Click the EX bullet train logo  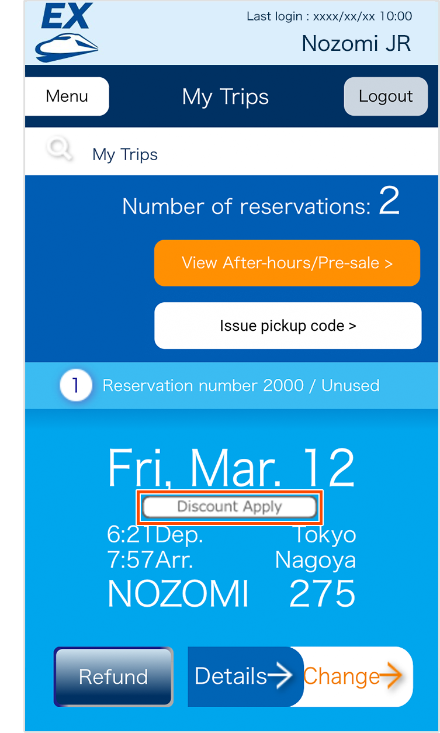tap(67, 33)
